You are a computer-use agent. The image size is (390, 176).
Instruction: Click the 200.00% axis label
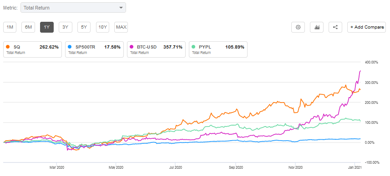(x=371, y=103)
